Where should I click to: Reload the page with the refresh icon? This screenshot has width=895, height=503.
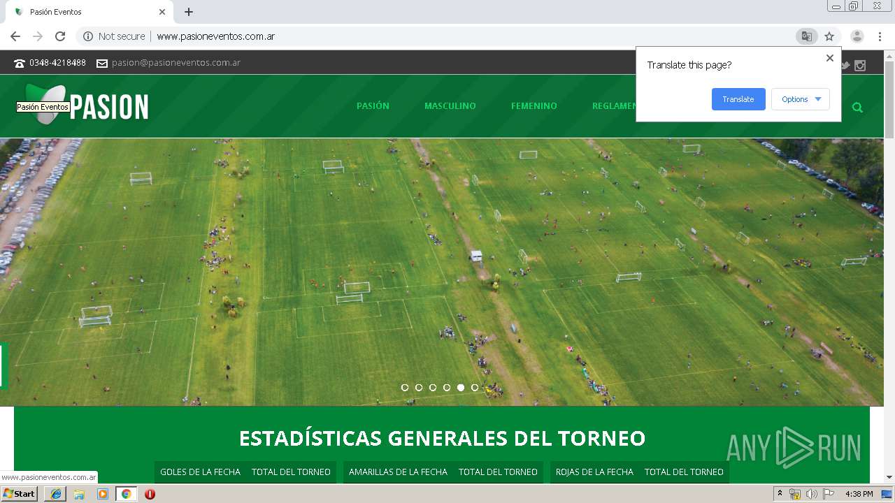[x=60, y=36]
